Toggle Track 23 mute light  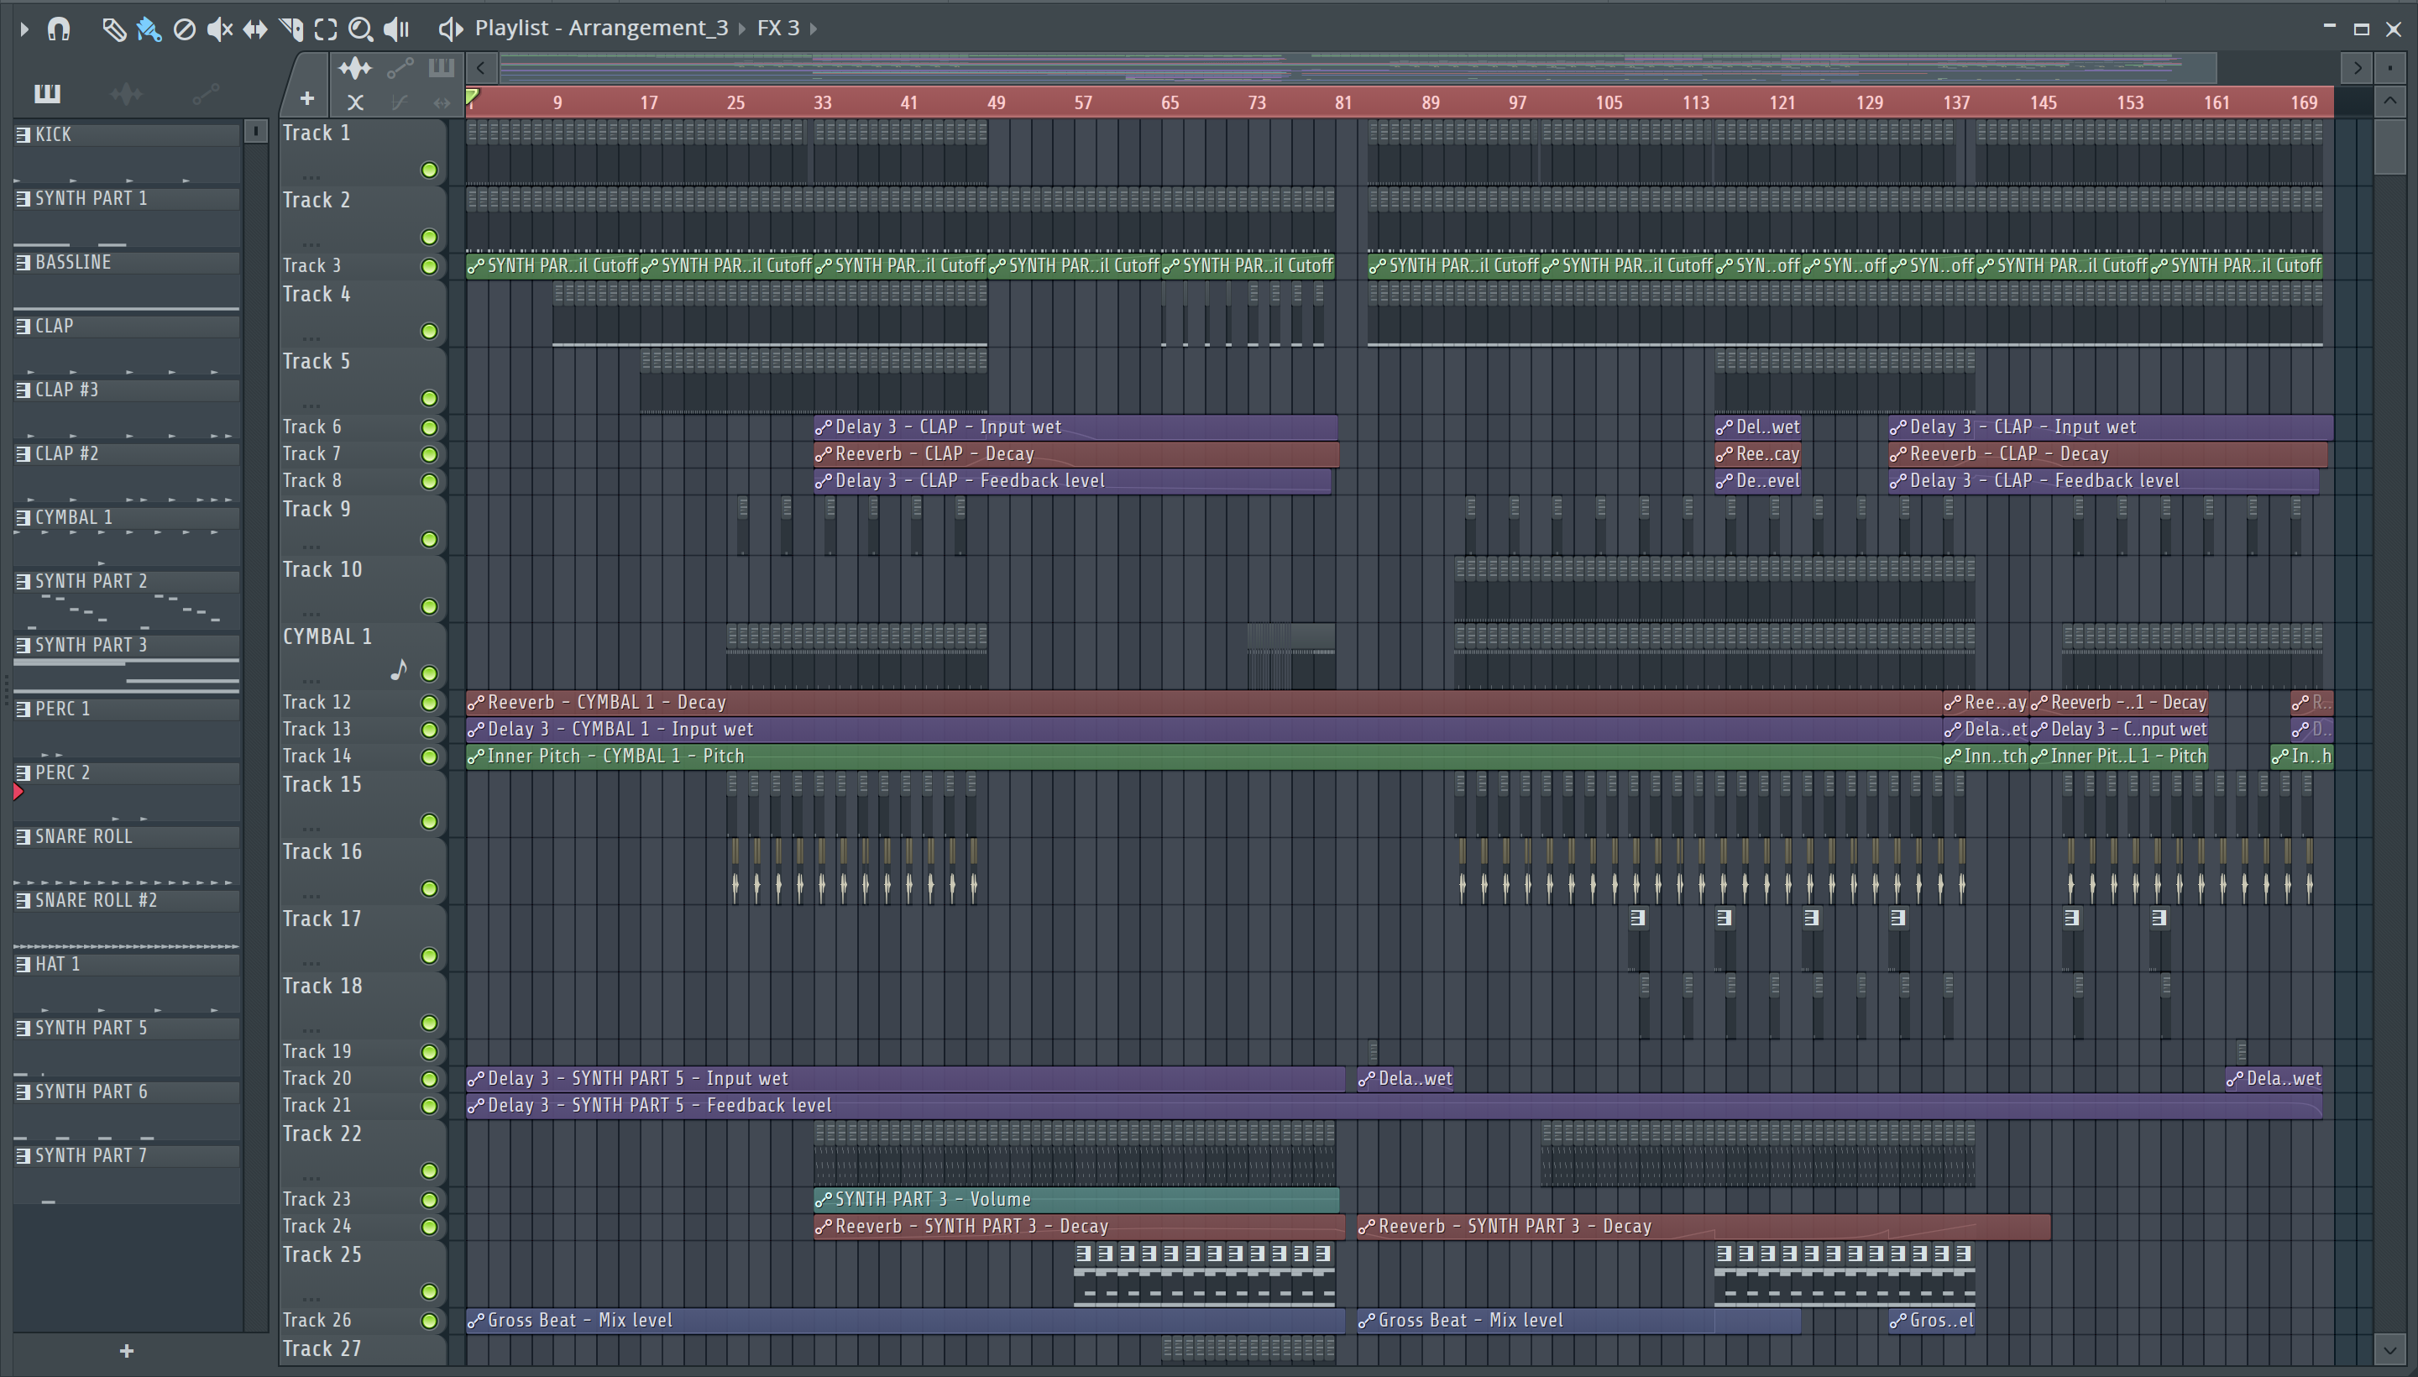point(429,1200)
